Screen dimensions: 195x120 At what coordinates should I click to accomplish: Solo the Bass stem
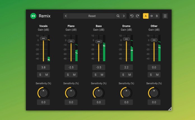pyautogui.click(x=95, y=75)
